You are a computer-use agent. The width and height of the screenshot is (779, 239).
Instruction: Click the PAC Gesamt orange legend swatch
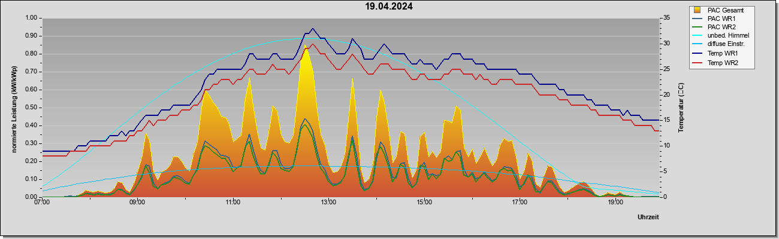[697, 10]
